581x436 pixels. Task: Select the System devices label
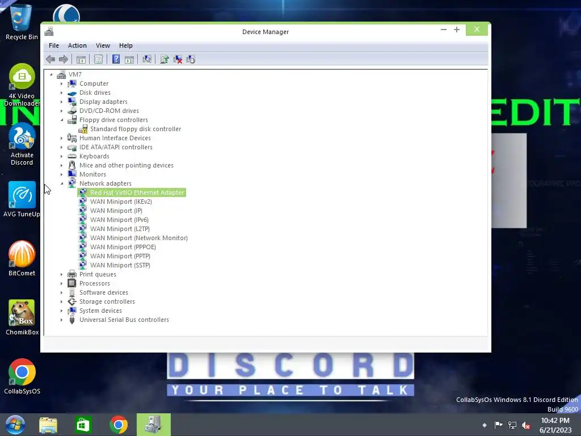pos(100,311)
